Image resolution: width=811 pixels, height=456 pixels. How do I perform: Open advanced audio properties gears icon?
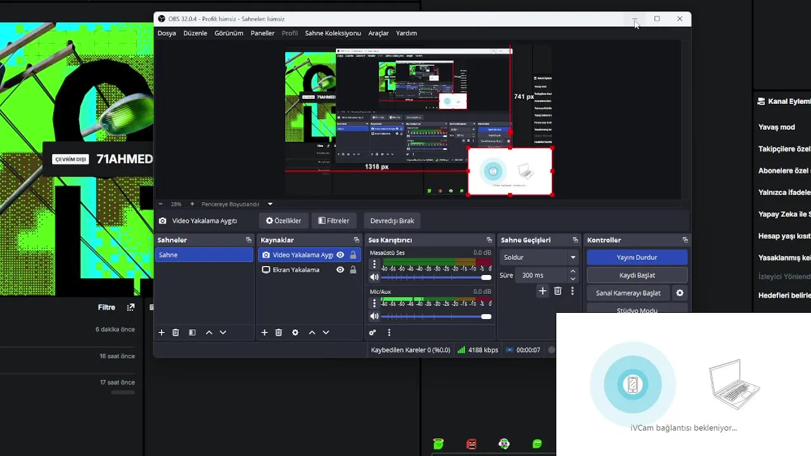click(x=373, y=332)
